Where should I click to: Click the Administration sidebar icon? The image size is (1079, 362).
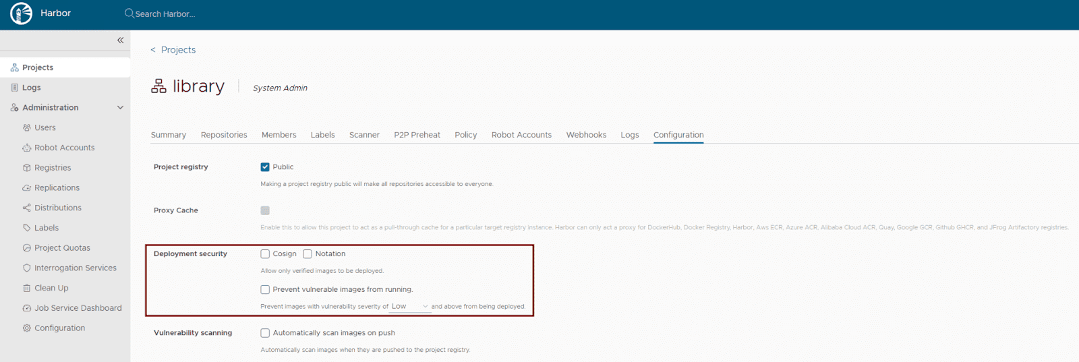click(14, 108)
